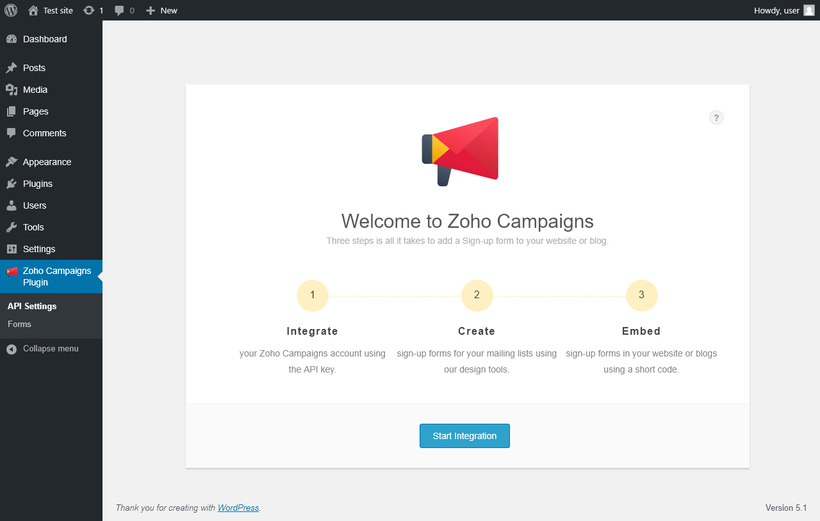
Task: Open Comments in the admin sidebar
Action: coord(51,133)
